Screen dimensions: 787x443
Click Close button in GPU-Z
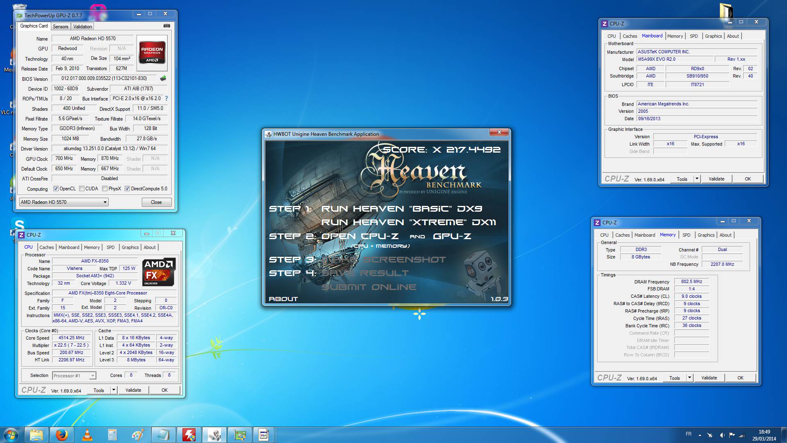[156, 202]
